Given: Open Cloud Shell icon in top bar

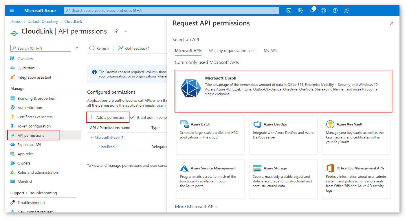Looking at the screenshot, I should (289, 10).
